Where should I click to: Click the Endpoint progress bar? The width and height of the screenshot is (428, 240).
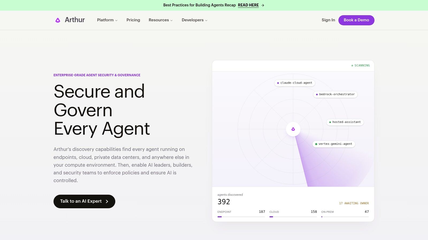(x=241, y=217)
